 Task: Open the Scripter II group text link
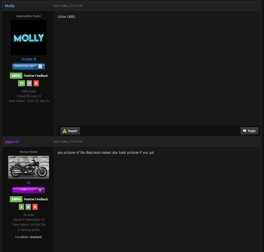tap(29, 59)
